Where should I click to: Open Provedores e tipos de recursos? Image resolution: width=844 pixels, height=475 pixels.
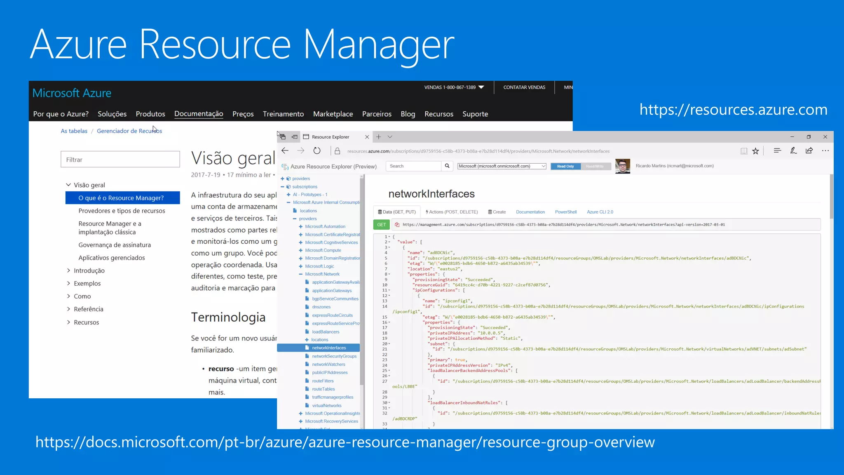click(x=122, y=211)
